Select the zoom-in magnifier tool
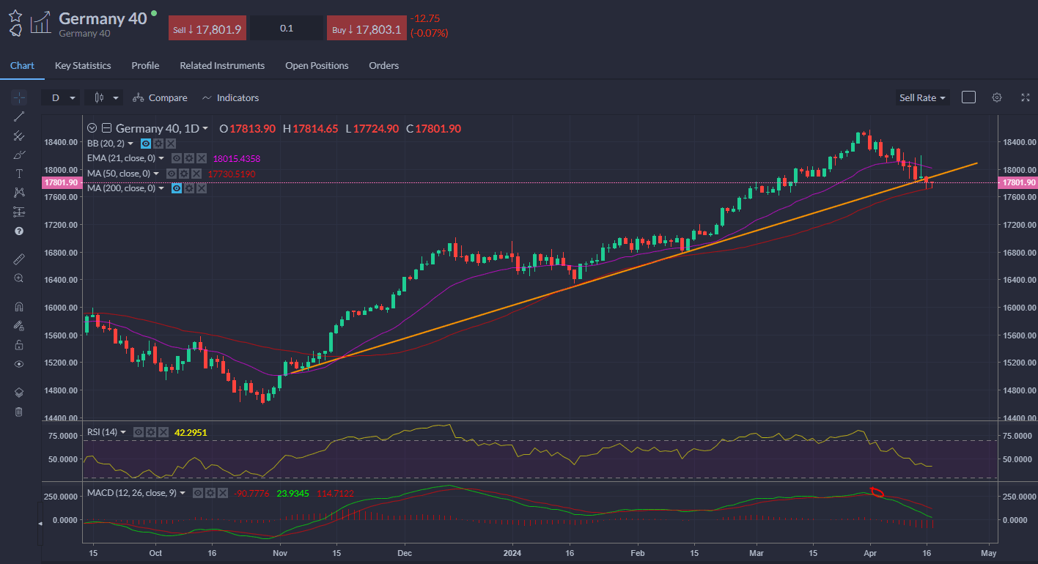Viewport: 1038px width, 564px height. tap(19, 278)
